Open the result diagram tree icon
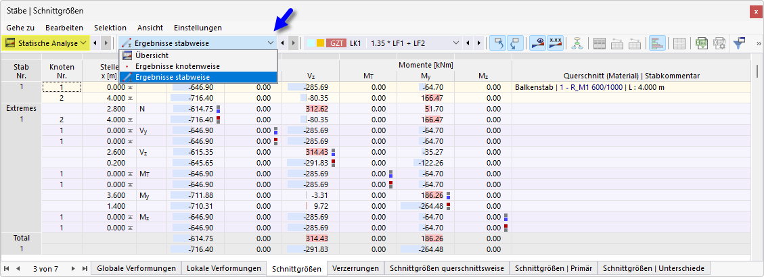764x277 pixels. 577,43
